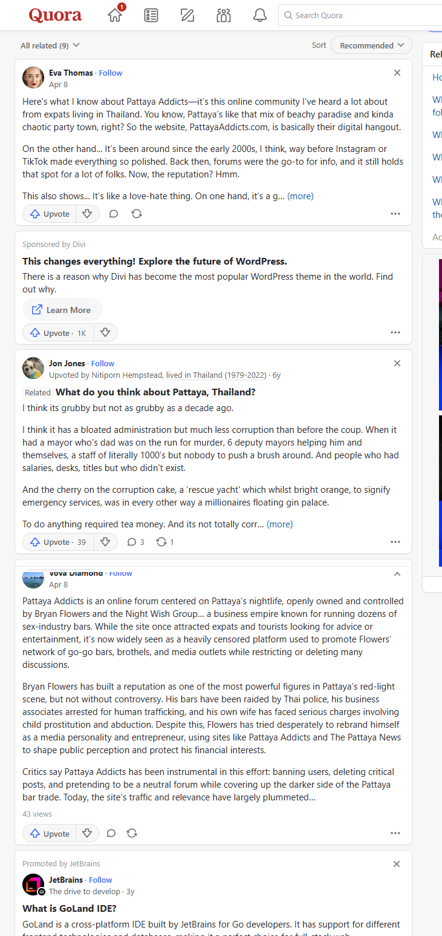Open Spaces people icon
Screen dimensions: 442x936
pos(224,15)
